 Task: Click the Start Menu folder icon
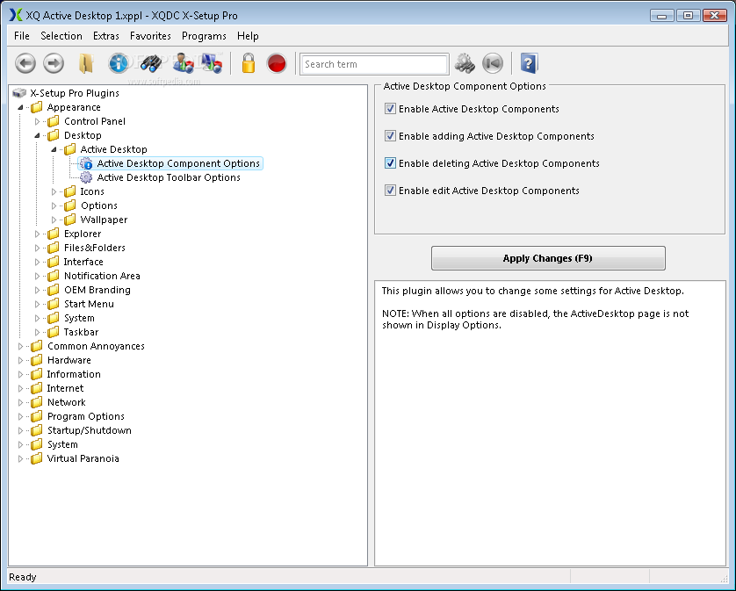coord(54,304)
